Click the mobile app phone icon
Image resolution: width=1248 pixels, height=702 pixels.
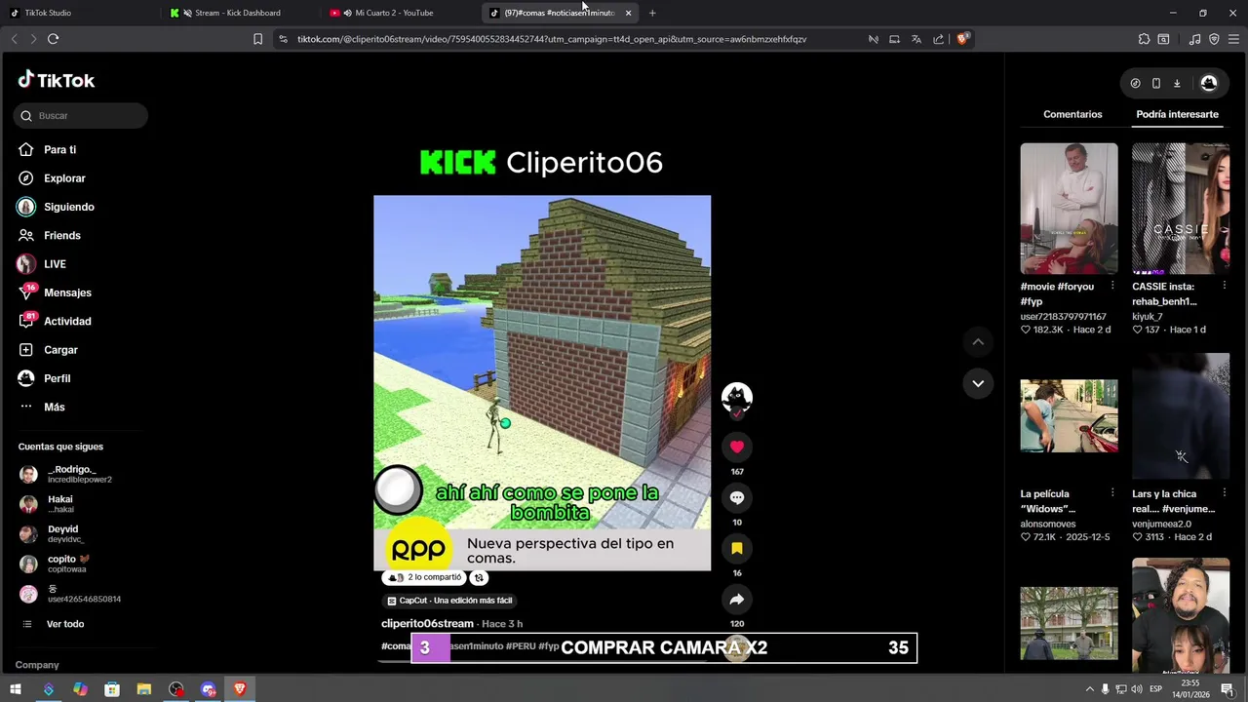click(x=1156, y=84)
